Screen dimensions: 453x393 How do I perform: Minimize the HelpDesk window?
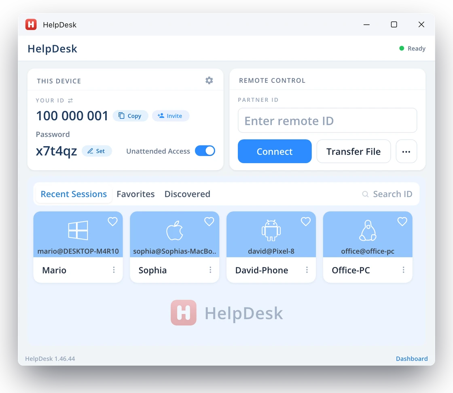(366, 25)
